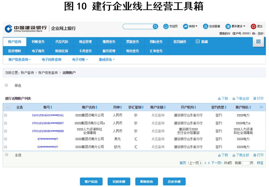Open the 账户信息查询 submenu dropdown
Screen dimensions: 269x187
pyautogui.click(x=19, y=60)
